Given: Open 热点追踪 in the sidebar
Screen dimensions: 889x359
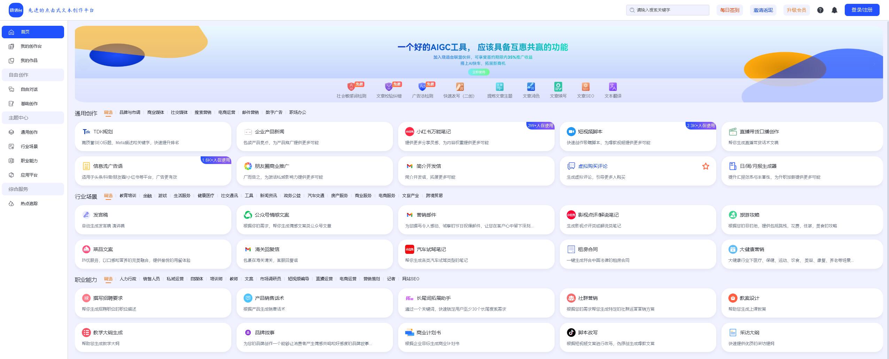Looking at the screenshot, I should coord(33,204).
